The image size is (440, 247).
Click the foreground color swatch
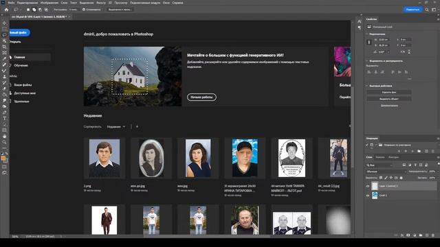tap(3, 158)
